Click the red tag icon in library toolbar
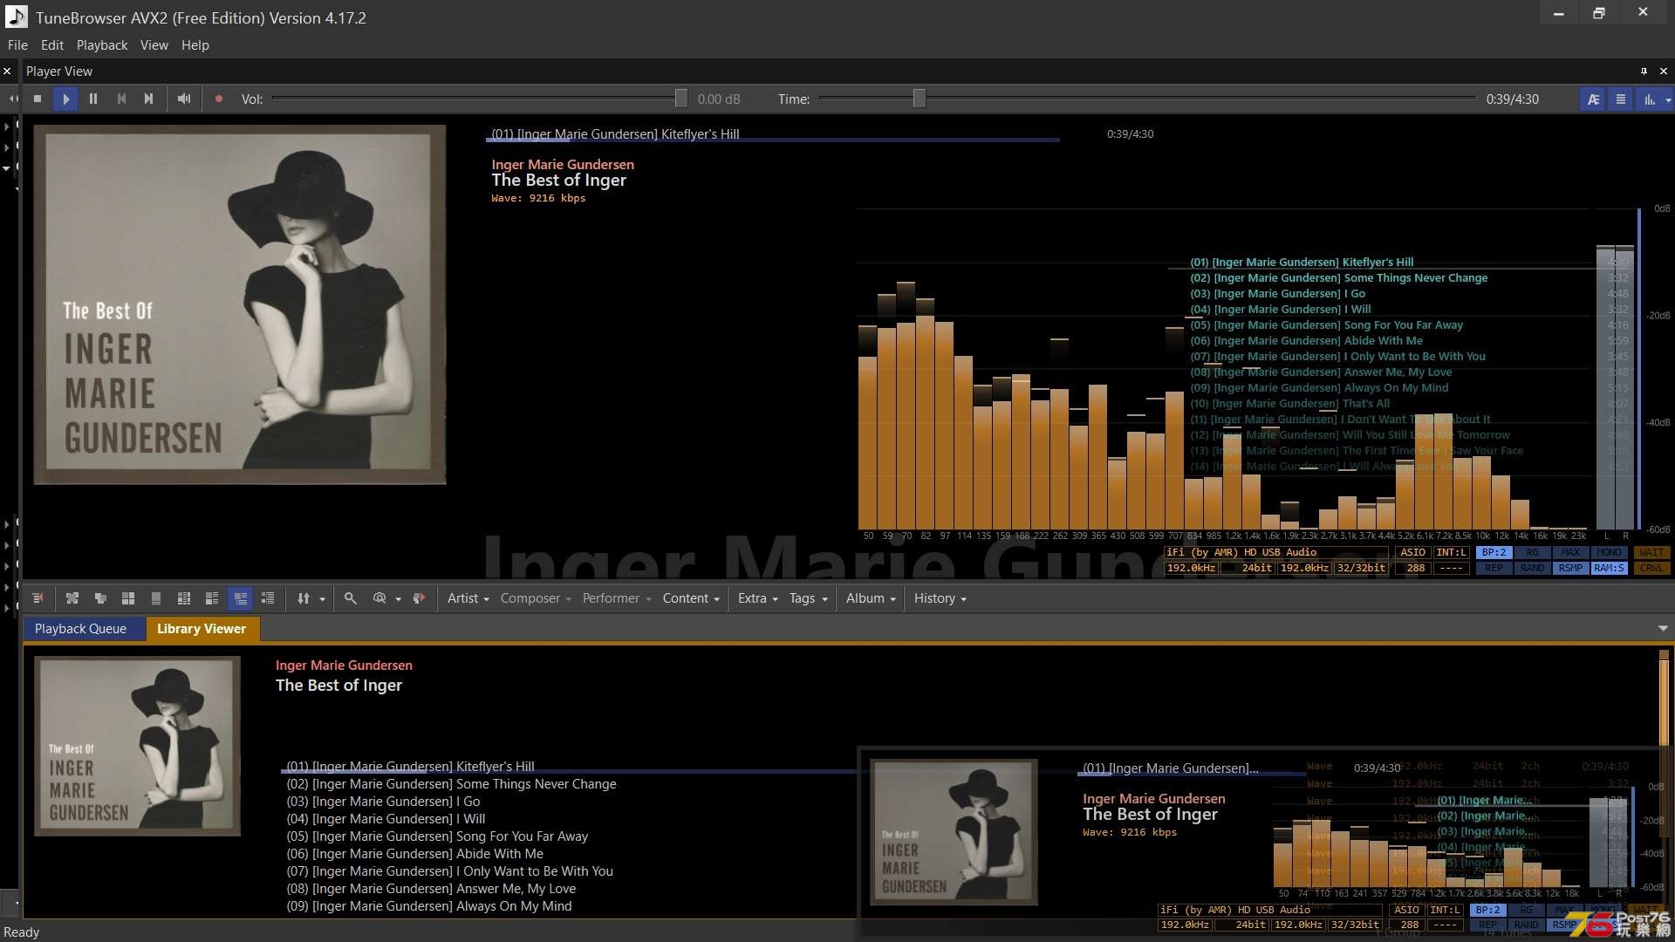This screenshot has width=1675, height=942. (420, 598)
